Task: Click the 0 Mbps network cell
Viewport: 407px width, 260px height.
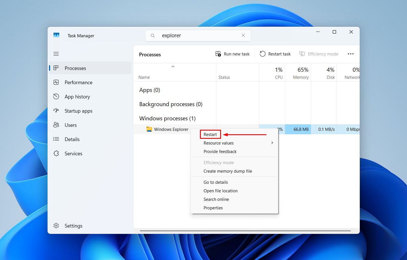Action: (348, 129)
